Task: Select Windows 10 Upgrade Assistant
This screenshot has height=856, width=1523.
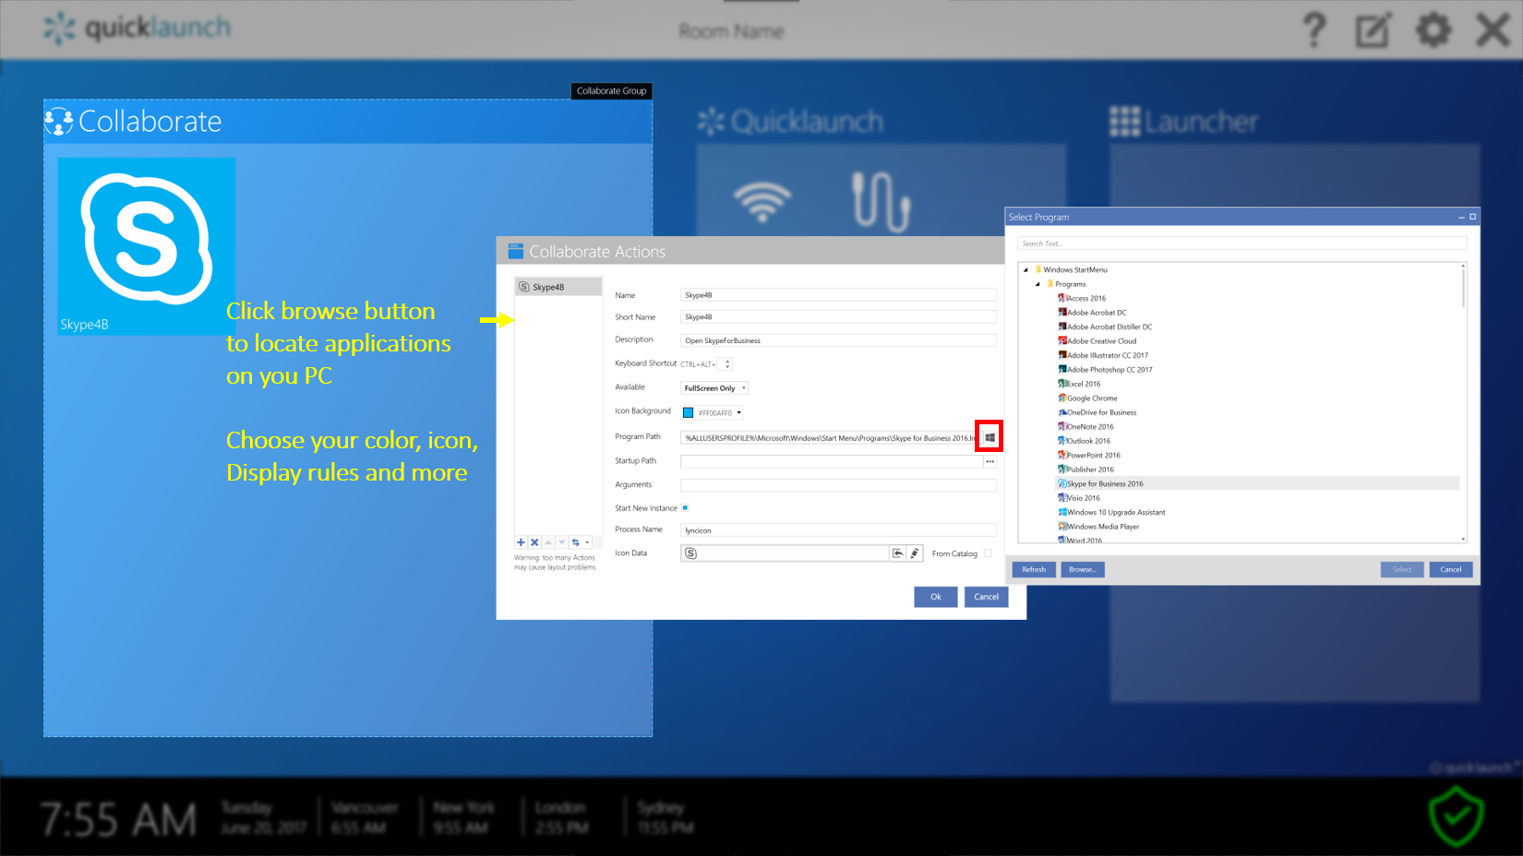Action: coord(1111,513)
